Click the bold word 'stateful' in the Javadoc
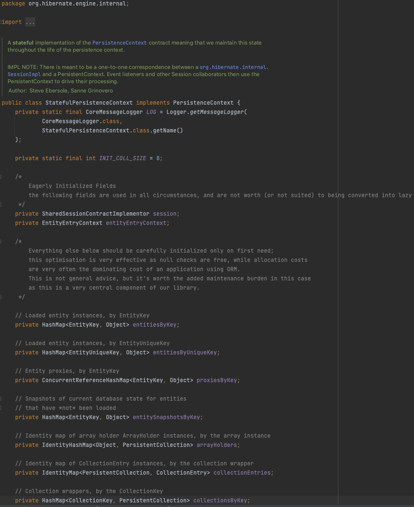 point(23,43)
